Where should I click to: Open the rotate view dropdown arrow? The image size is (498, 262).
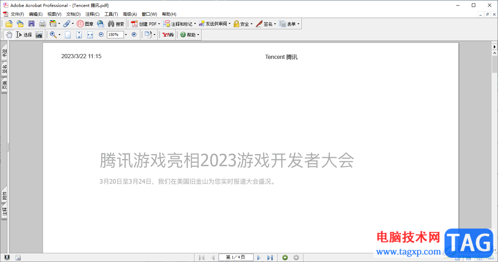tap(154, 34)
